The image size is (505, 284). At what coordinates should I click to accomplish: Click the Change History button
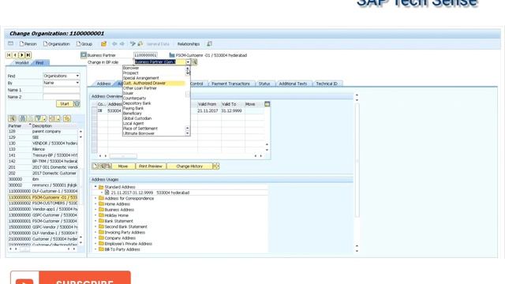(189, 166)
